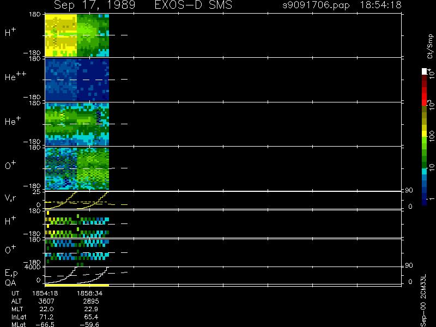
Task: Select the MLT value "22.9"
Action: coord(91,309)
